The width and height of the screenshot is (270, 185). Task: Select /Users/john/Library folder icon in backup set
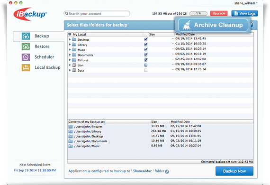(x=71, y=131)
